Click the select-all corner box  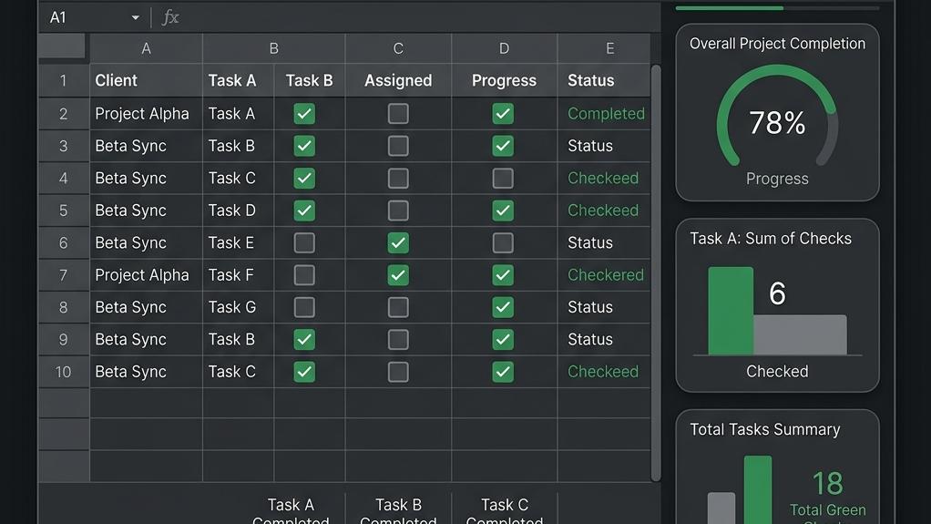pos(62,46)
